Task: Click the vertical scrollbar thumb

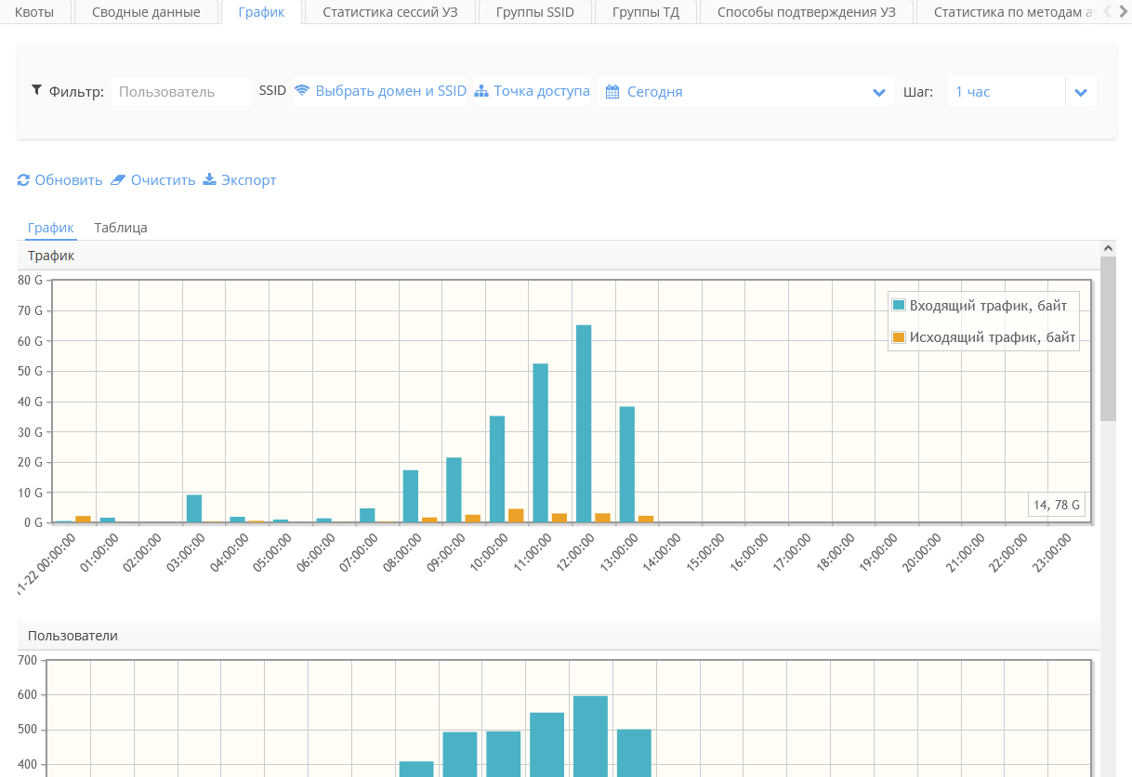Action: 1108,339
